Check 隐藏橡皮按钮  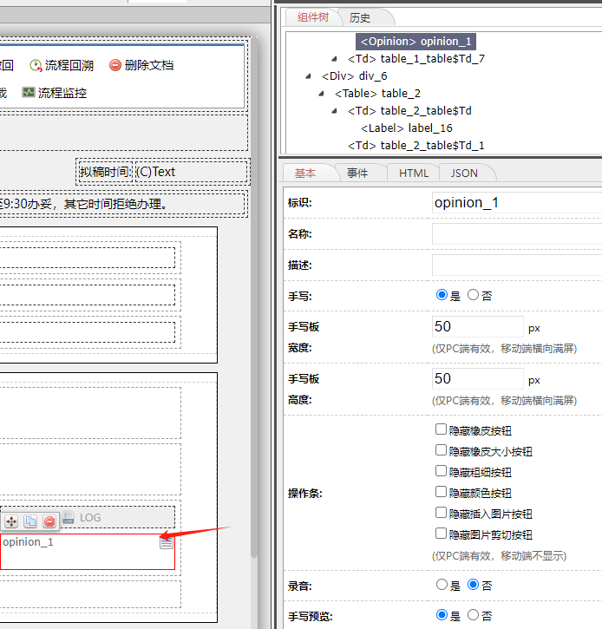coord(441,429)
